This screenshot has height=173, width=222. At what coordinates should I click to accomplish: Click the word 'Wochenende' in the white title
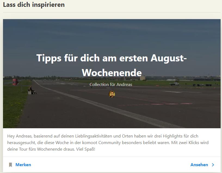click(112, 73)
